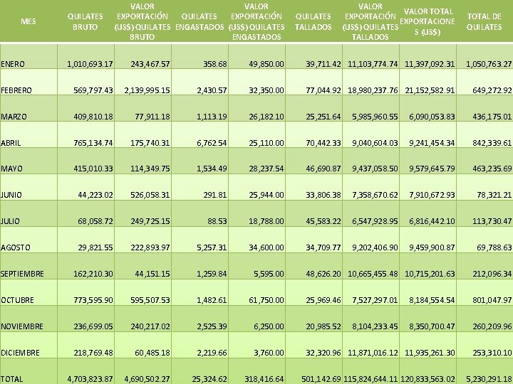This screenshot has height=384, width=513.
Task: Click cell value 8,350,700.47
Action: [x=432, y=326]
